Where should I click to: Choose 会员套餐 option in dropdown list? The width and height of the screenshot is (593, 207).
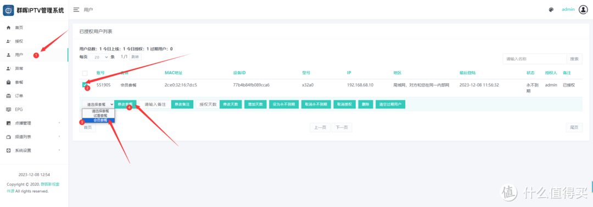click(98, 120)
